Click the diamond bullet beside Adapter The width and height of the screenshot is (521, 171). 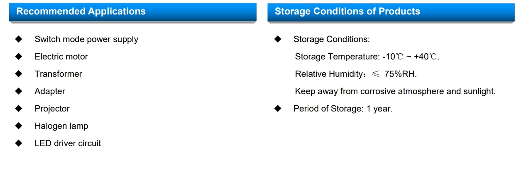19,91
